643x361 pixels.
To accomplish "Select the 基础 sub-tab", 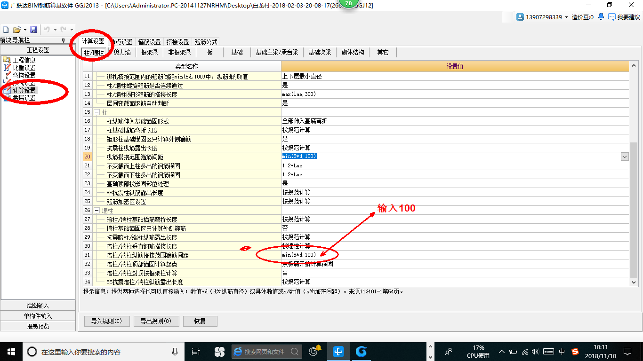I will [237, 52].
